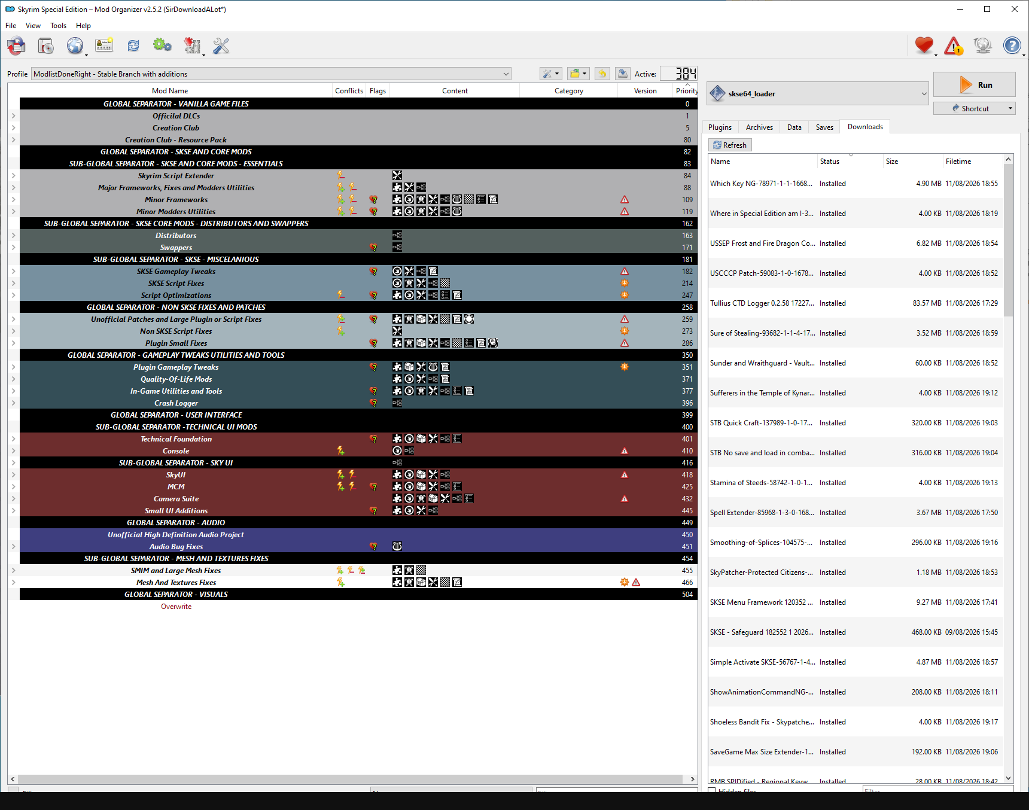The width and height of the screenshot is (1029, 810).
Task: Select the Tullius CTD Logger download
Action: [x=856, y=303]
